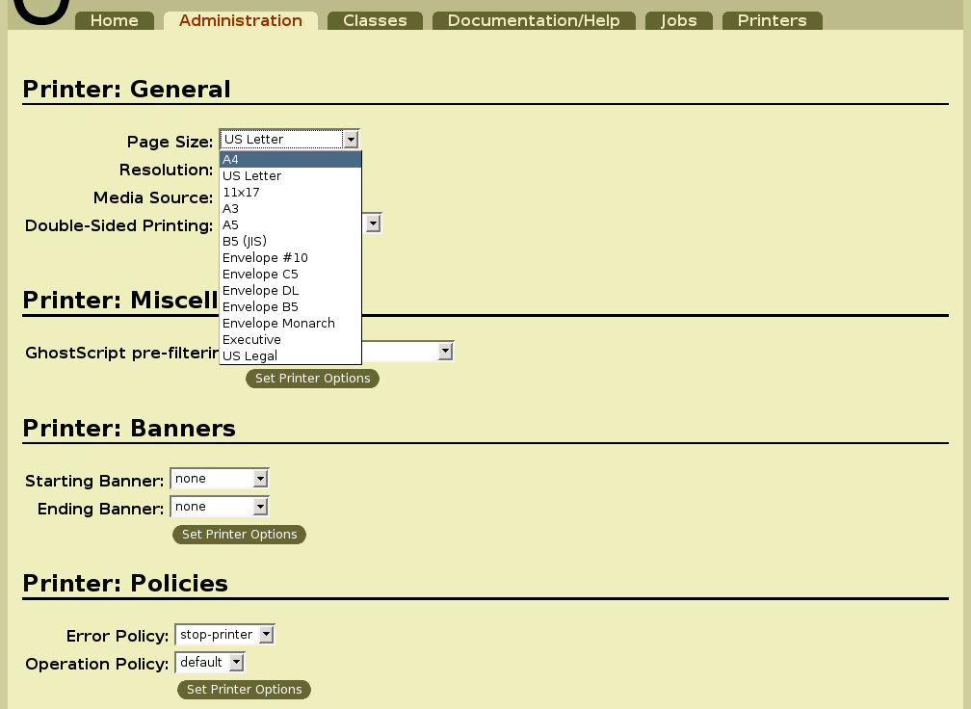Choose "B5 (JIS)" page size
The width and height of the screenshot is (971, 709).
[245, 241]
